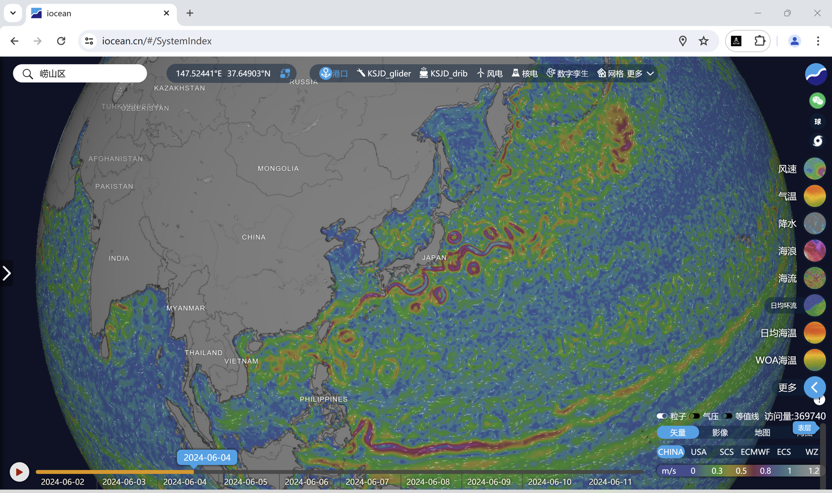
Task: Select the SCS data source
Action: click(727, 452)
